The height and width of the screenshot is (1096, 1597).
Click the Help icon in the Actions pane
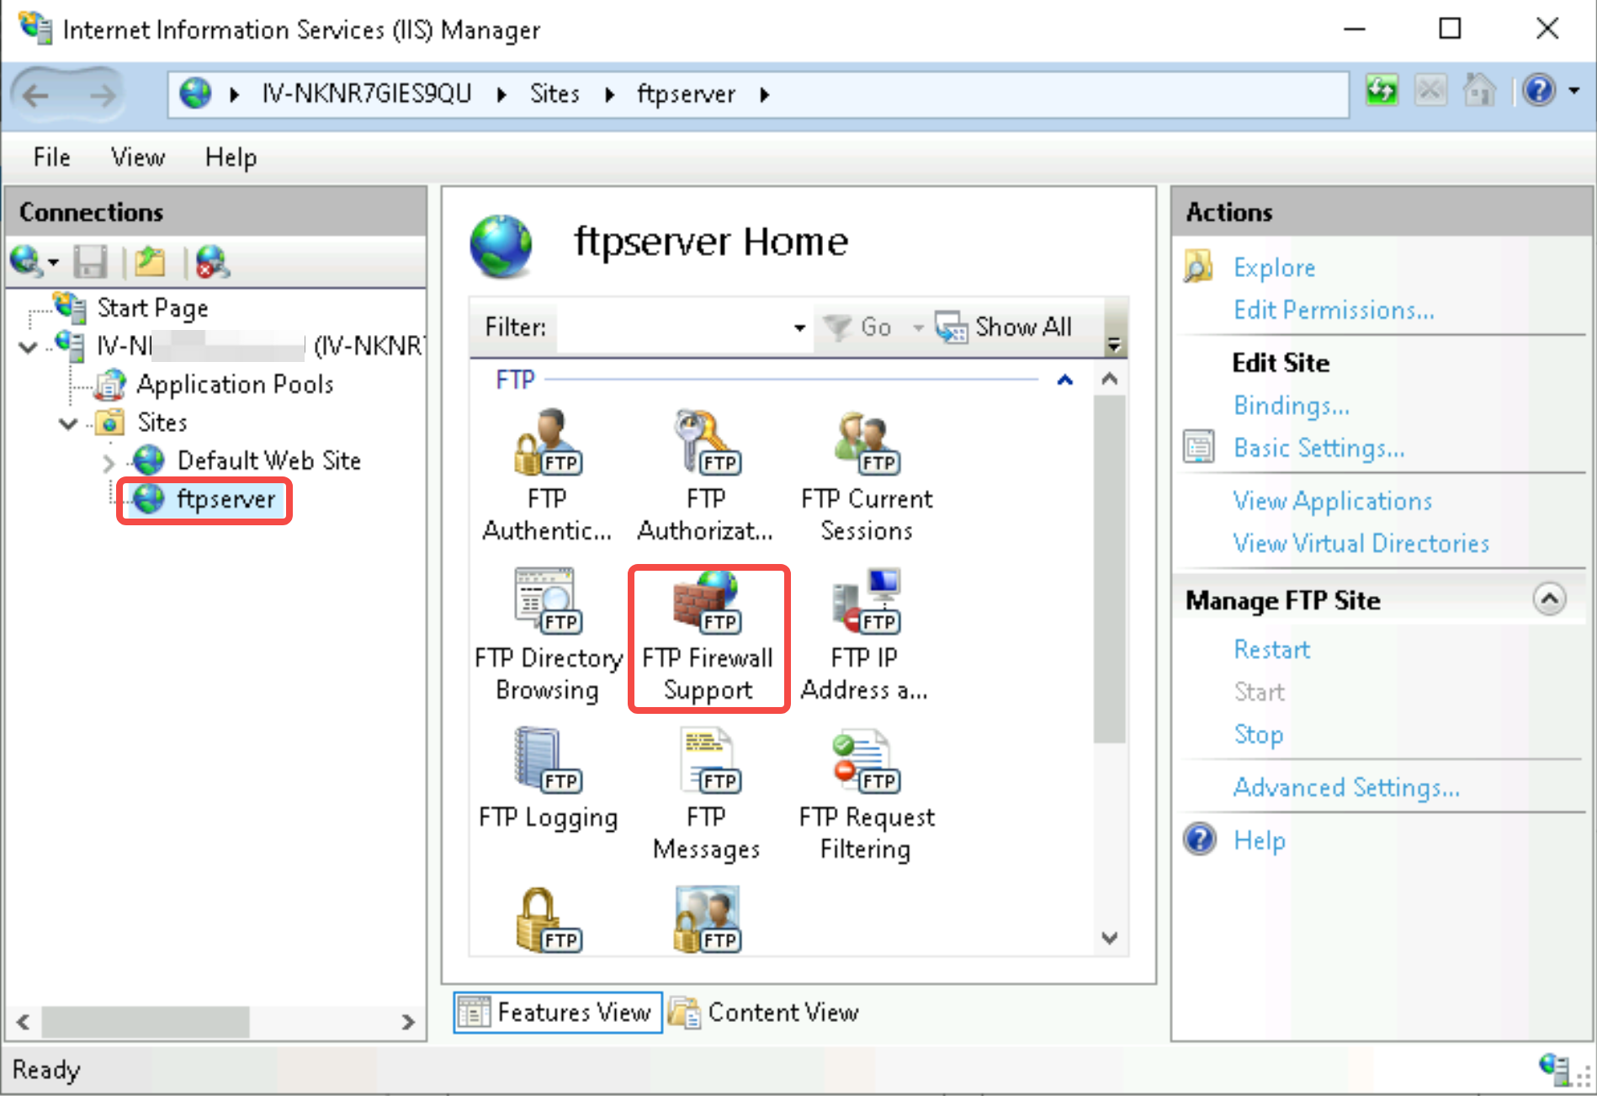coord(1200,839)
